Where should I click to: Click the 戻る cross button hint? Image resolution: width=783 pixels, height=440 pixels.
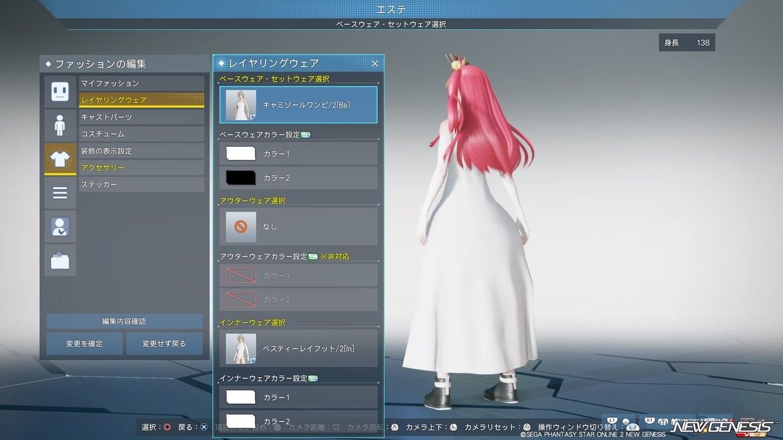[192, 427]
